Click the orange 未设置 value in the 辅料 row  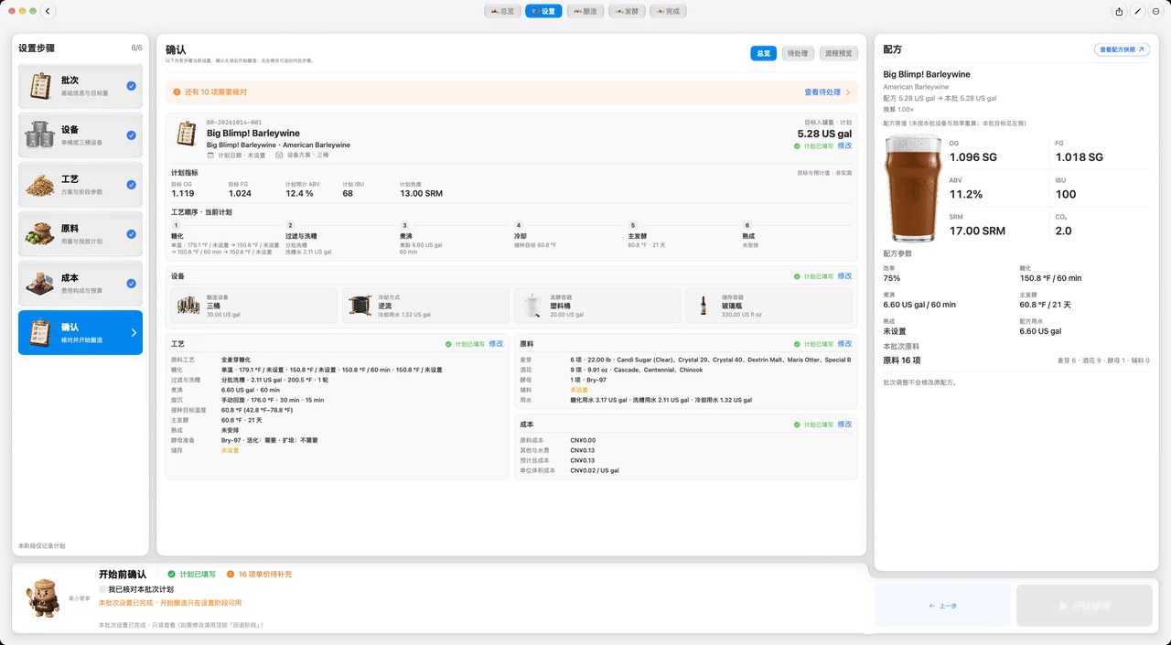coord(578,390)
